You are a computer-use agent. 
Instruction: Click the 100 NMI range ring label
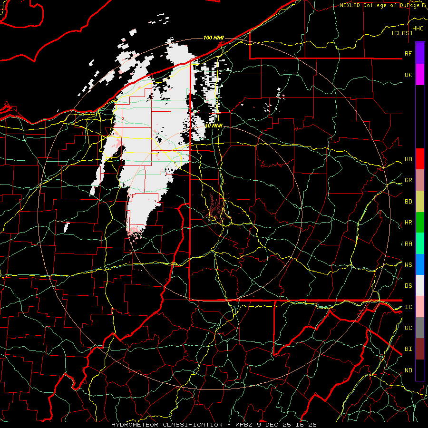click(x=214, y=38)
